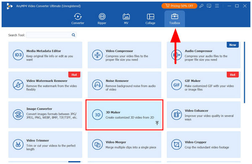Open the GIF Maker title
This screenshot has width=252, height=164.
(x=192, y=81)
